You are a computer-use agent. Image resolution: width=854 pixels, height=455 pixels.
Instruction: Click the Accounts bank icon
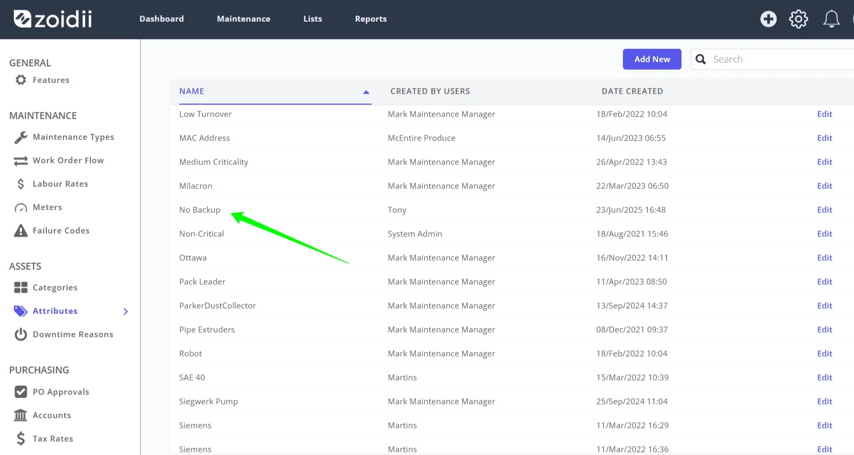click(21, 415)
